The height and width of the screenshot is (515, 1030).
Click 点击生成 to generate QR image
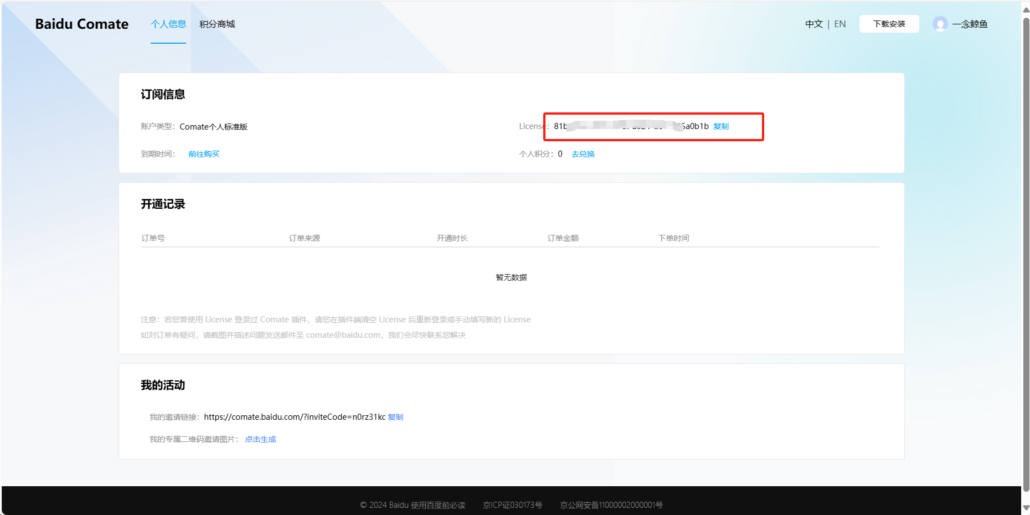click(x=260, y=439)
